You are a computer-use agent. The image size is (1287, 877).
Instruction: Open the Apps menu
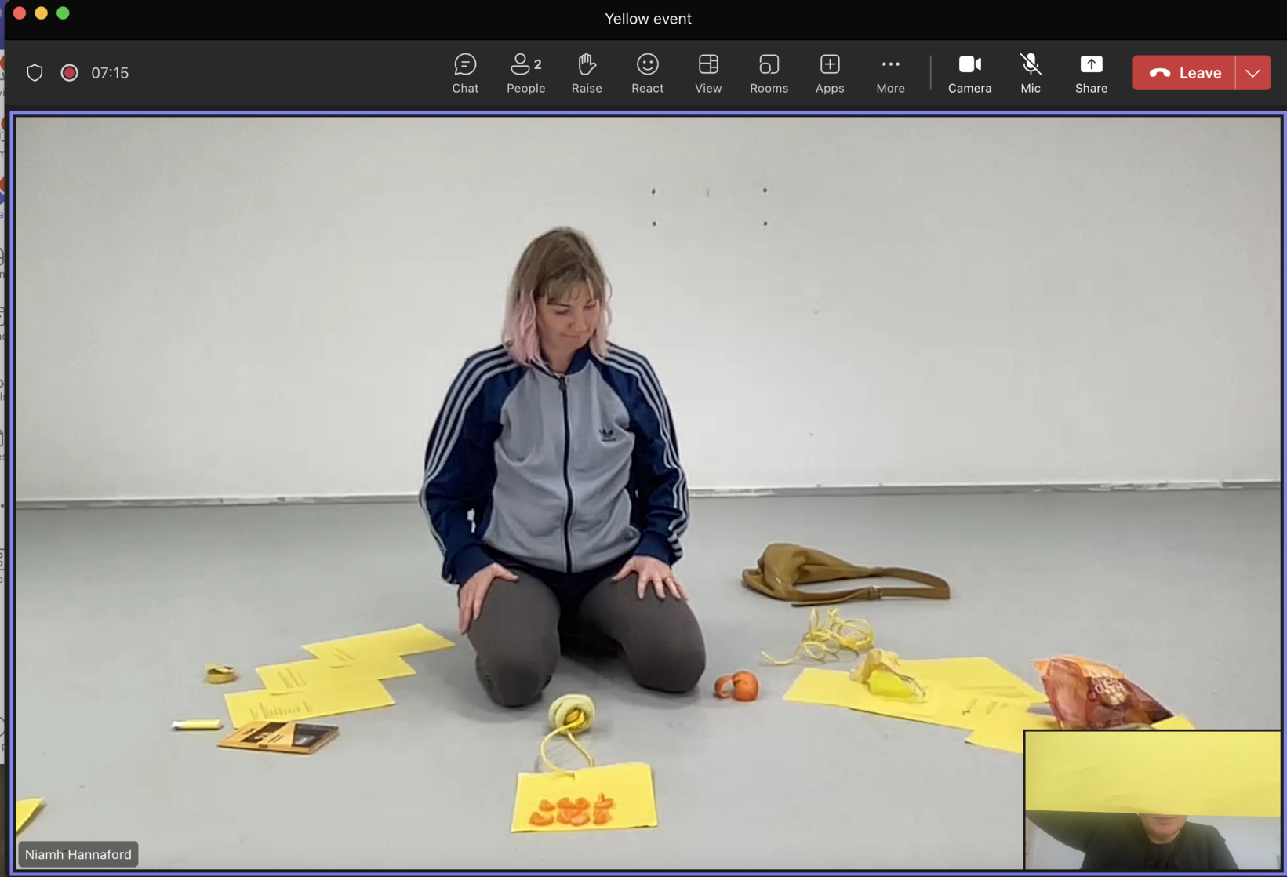click(x=829, y=73)
